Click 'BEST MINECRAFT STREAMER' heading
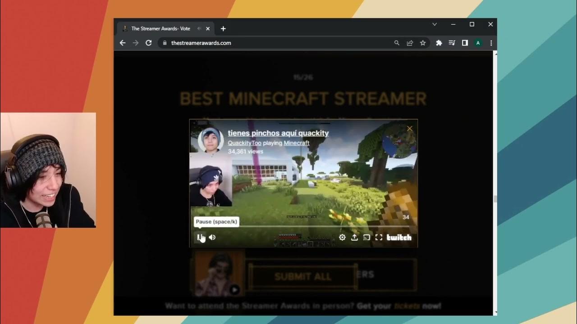577x324 pixels. click(303, 99)
